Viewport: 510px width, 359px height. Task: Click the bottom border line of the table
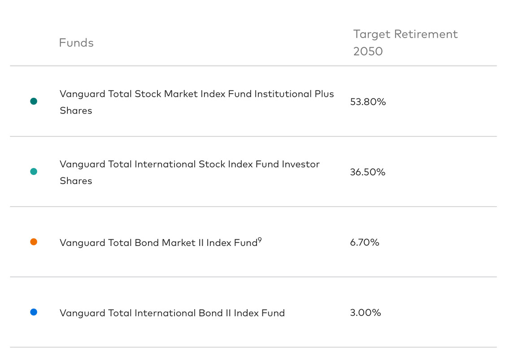[x=253, y=347]
